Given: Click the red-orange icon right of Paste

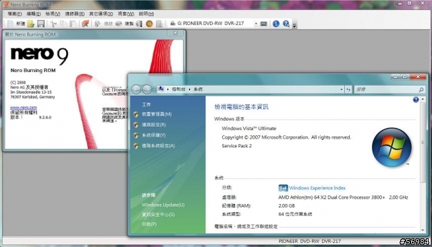Looking at the screenshot, I should (86, 24).
